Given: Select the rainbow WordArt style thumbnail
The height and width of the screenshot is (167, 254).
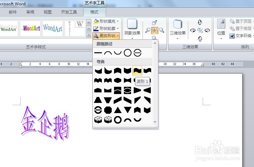Looking at the screenshot, I should click(30, 28).
